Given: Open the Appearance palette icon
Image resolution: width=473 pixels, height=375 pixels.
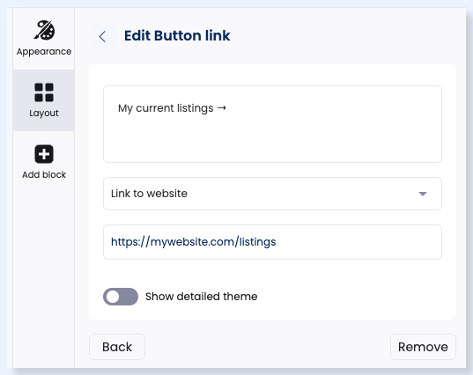Looking at the screenshot, I should pos(44,30).
